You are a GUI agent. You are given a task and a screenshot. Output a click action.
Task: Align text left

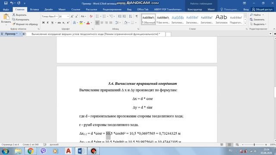click(97, 23)
